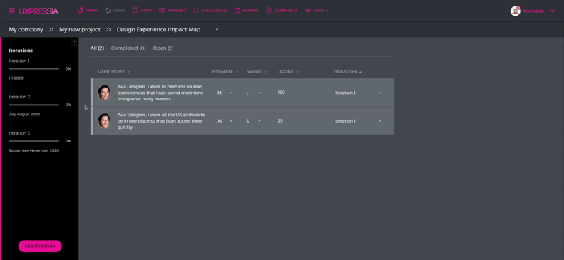Sort by Iteration column
This screenshot has height=260, width=564.
pyautogui.click(x=347, y=71)
